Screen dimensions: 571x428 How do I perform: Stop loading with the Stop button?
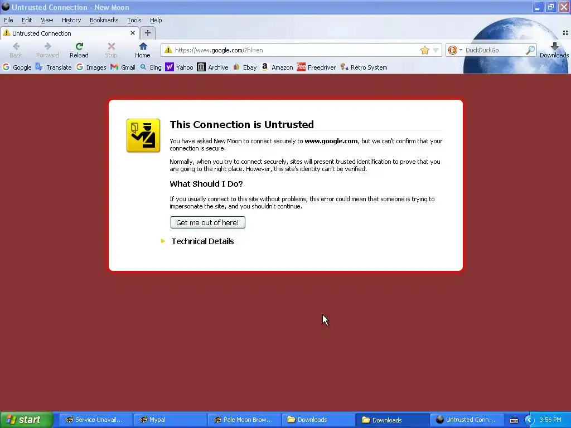(111, 50)
